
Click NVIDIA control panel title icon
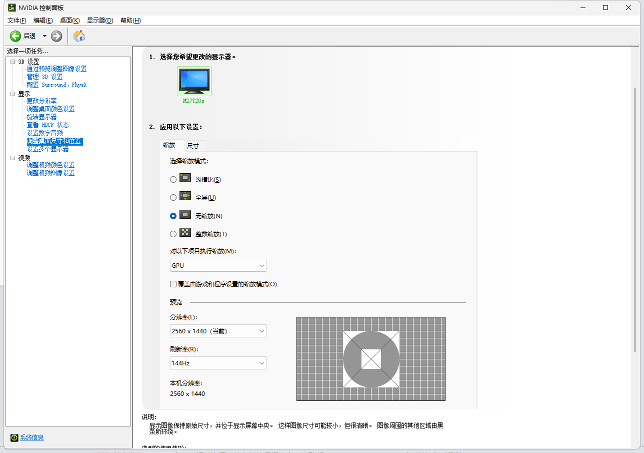click(x=12, y=8)
